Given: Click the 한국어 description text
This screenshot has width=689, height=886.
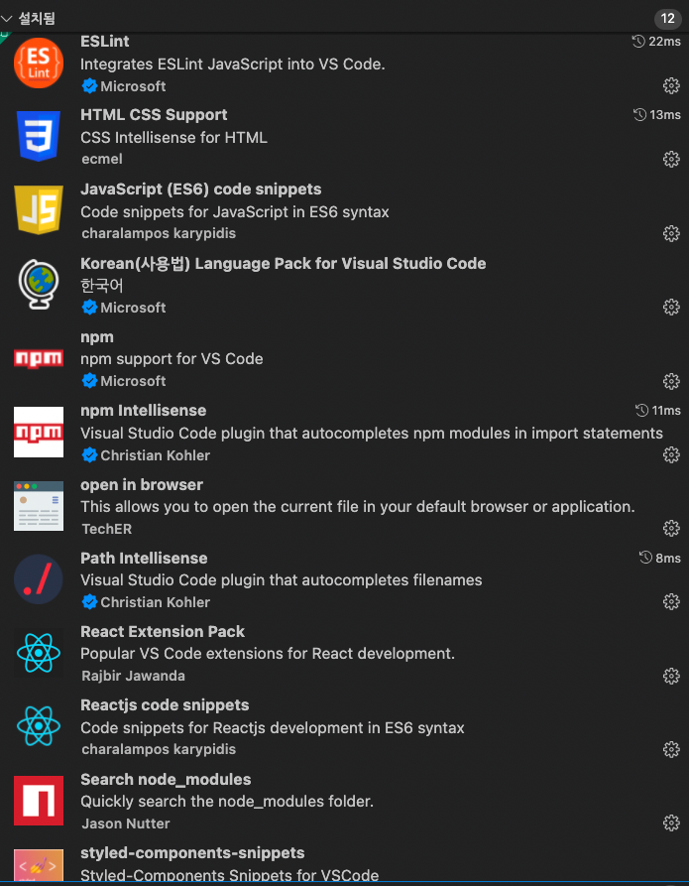Looking at the screenshot, I should [x=102, y=286].
